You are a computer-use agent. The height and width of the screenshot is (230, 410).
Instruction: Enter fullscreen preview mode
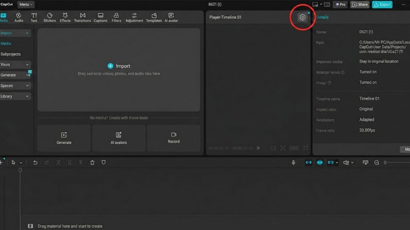(x=305, y=148)
